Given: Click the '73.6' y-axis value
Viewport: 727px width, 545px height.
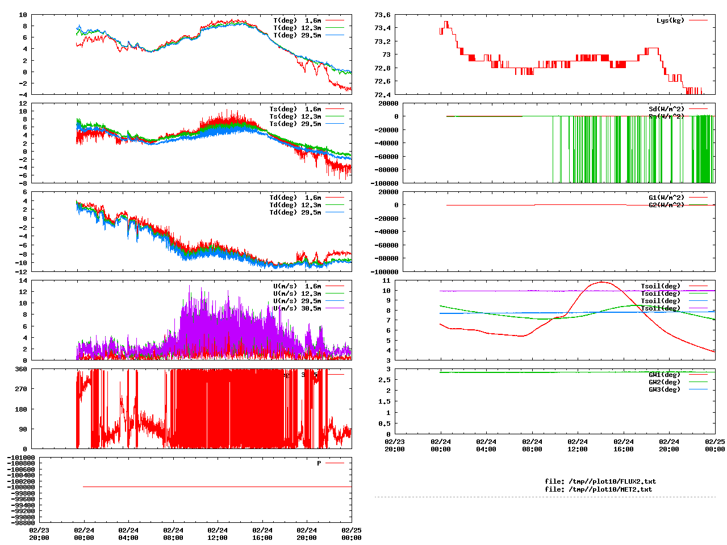Looking at the screenshot, I should point(383,15).
